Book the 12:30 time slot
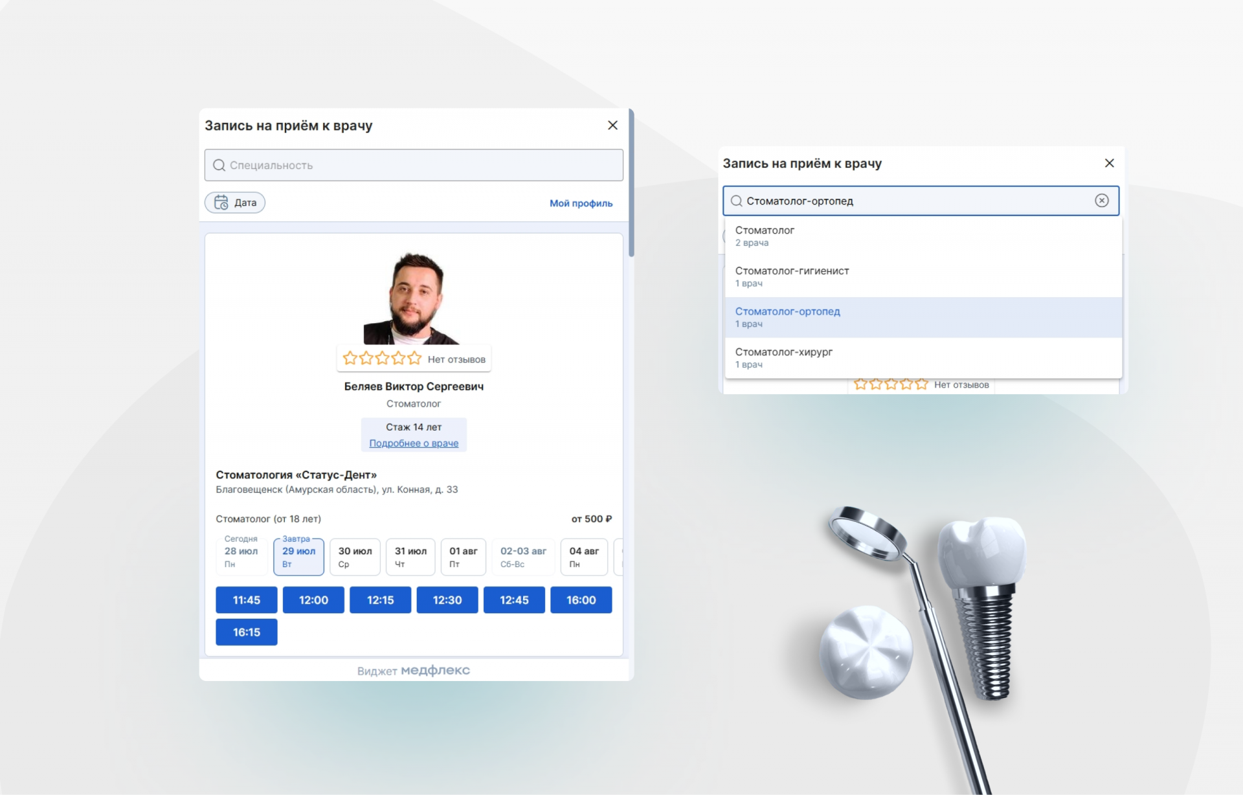The image size is (1243, 795). pos(447,600)
